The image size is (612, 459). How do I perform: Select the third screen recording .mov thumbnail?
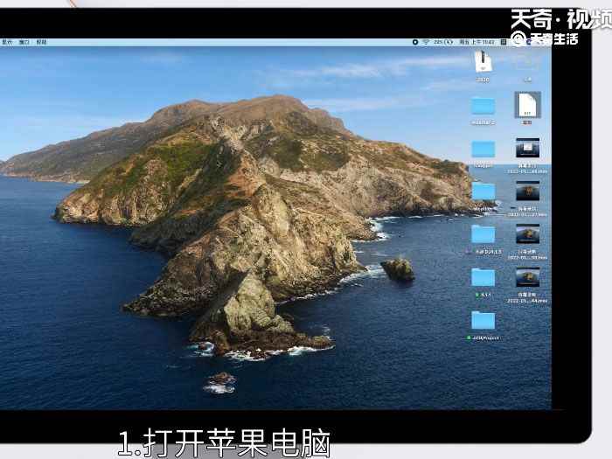(527, 233)
